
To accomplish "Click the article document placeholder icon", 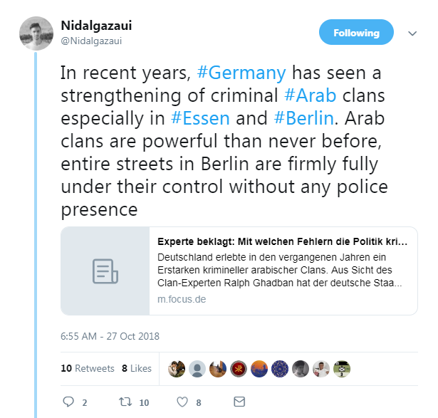I will pyautogui.click(x=105, y=271).
